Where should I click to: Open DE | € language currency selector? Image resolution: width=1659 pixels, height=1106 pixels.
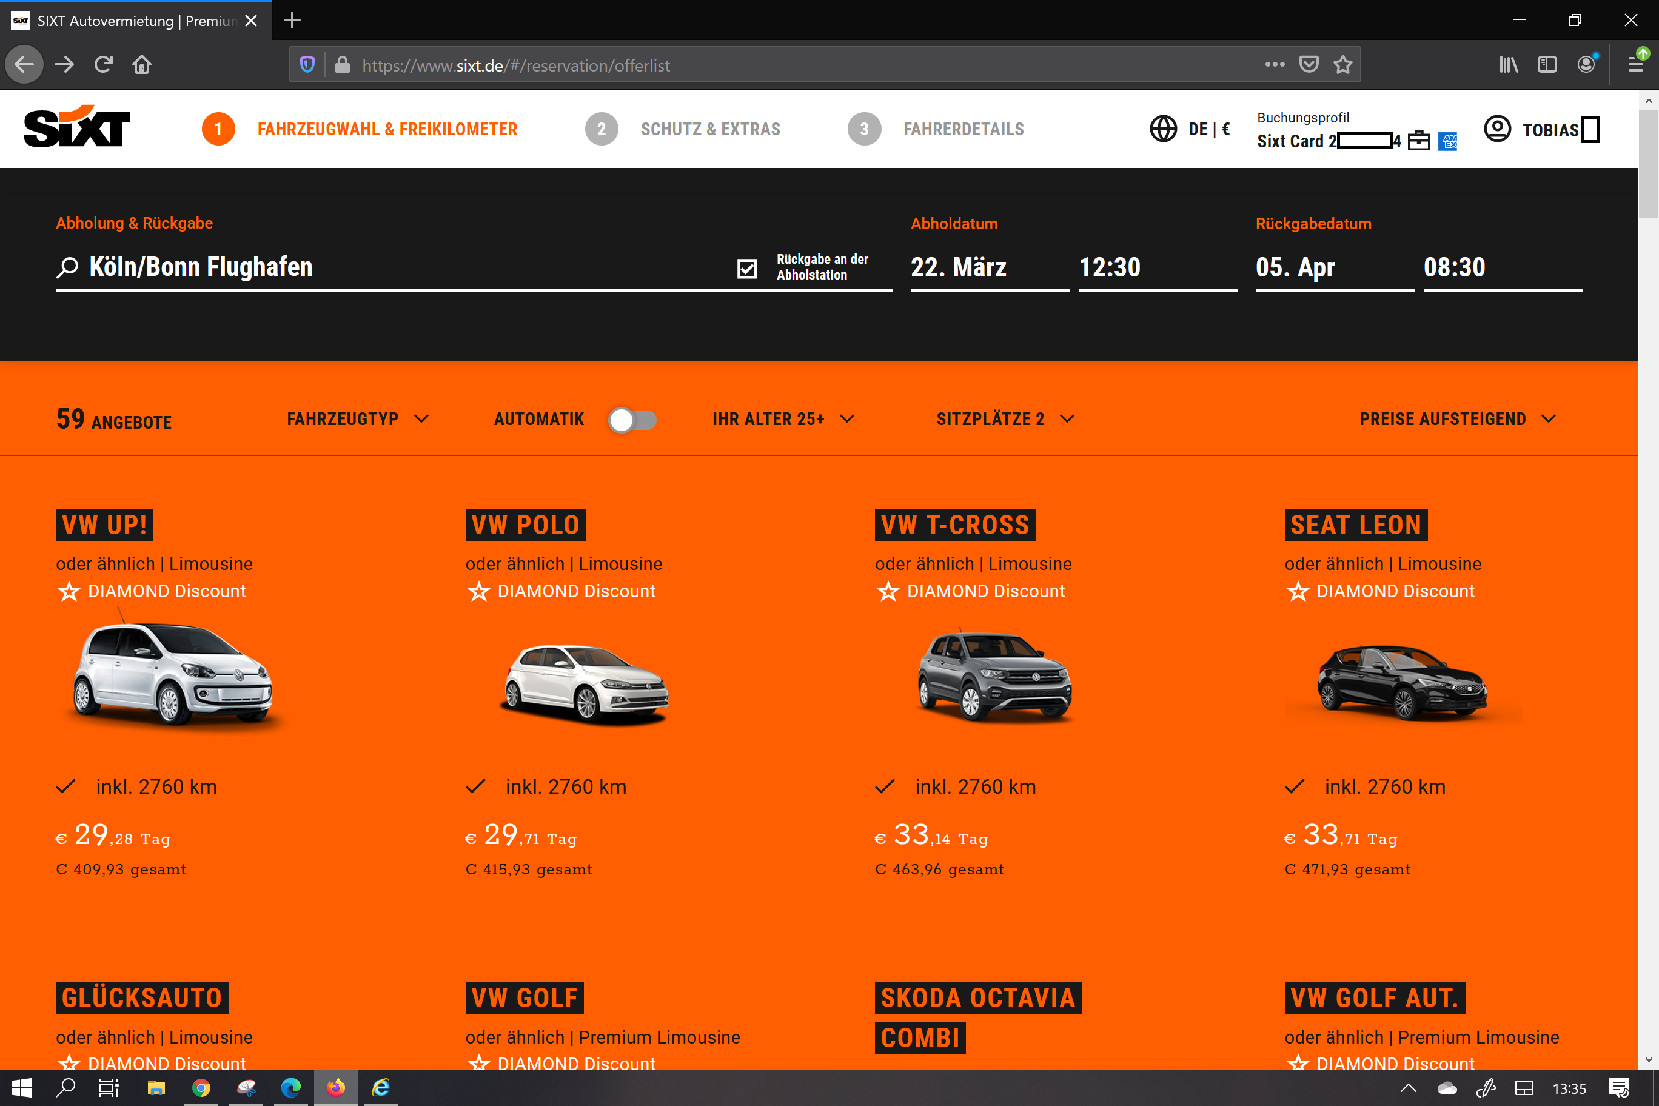(x=1209, y=129)
